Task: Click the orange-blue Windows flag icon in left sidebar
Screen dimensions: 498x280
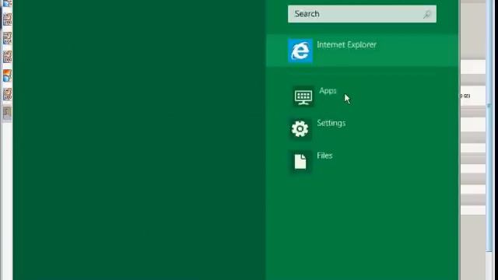Action: tap(7, 76)
